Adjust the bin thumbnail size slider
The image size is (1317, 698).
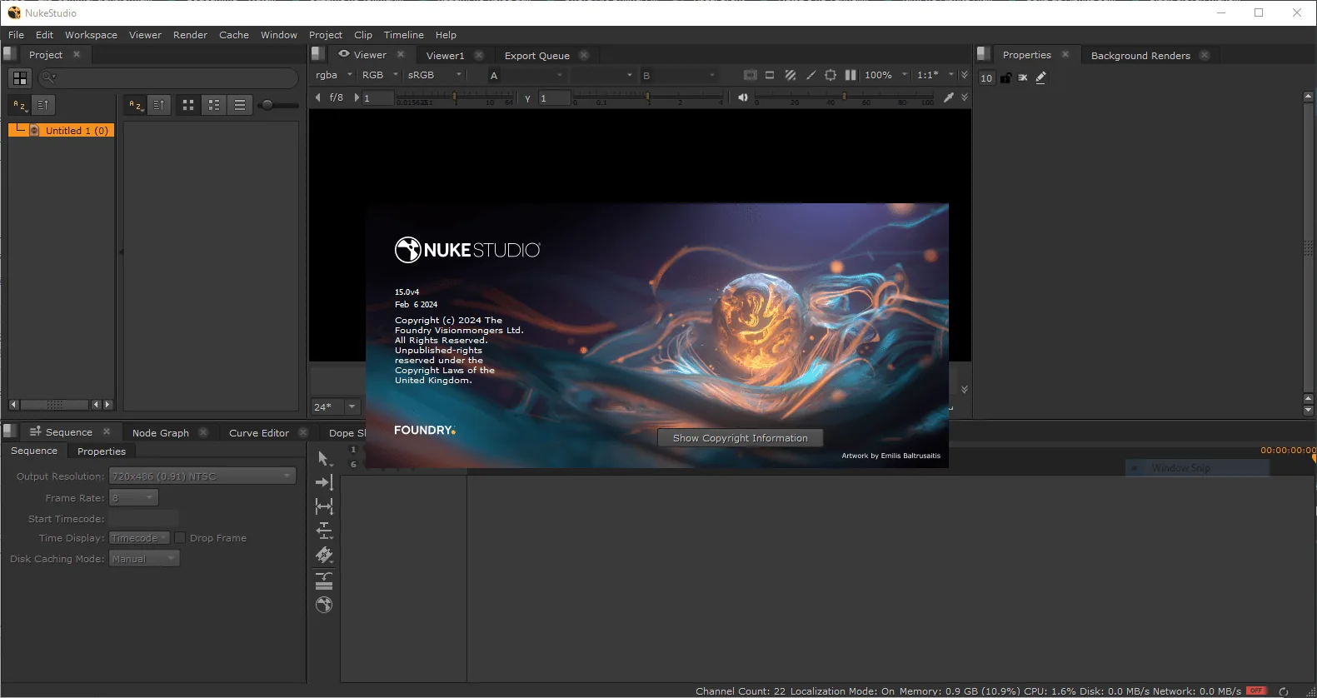pos(277,105)
